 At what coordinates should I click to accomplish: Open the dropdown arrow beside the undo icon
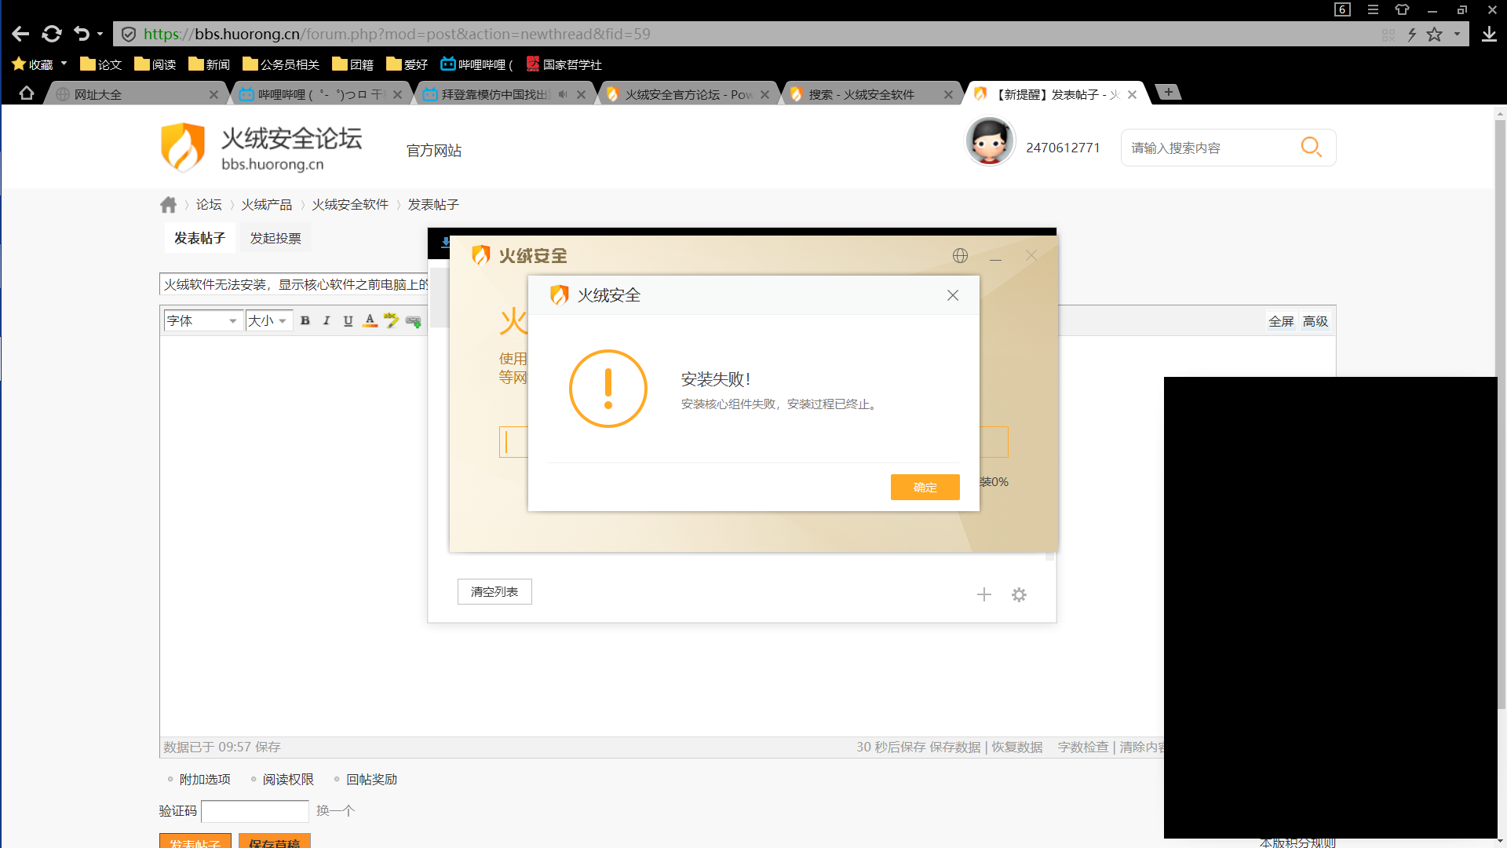(x=100, y=35)
